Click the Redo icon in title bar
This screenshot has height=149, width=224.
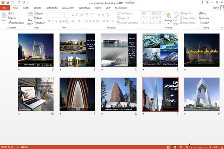pyautogui.click(x=19, y=2)
